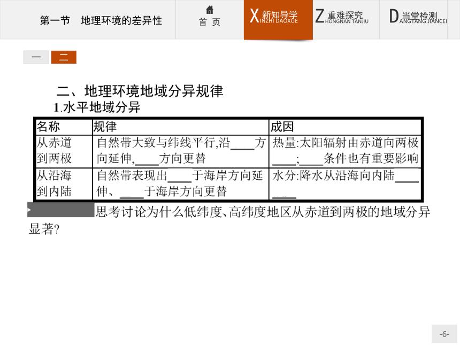
Task: Click subheading 1.水平地域分异
Action: [x=97, y=108]
